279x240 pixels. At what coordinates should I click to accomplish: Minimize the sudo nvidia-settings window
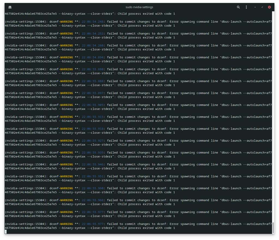click(x=254, y=7)
